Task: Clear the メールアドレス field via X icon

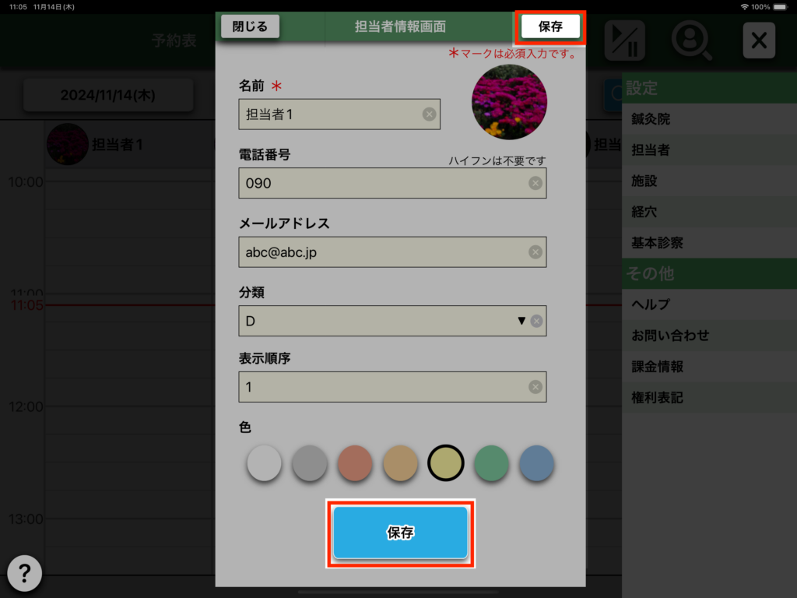Action: (535, 252)
